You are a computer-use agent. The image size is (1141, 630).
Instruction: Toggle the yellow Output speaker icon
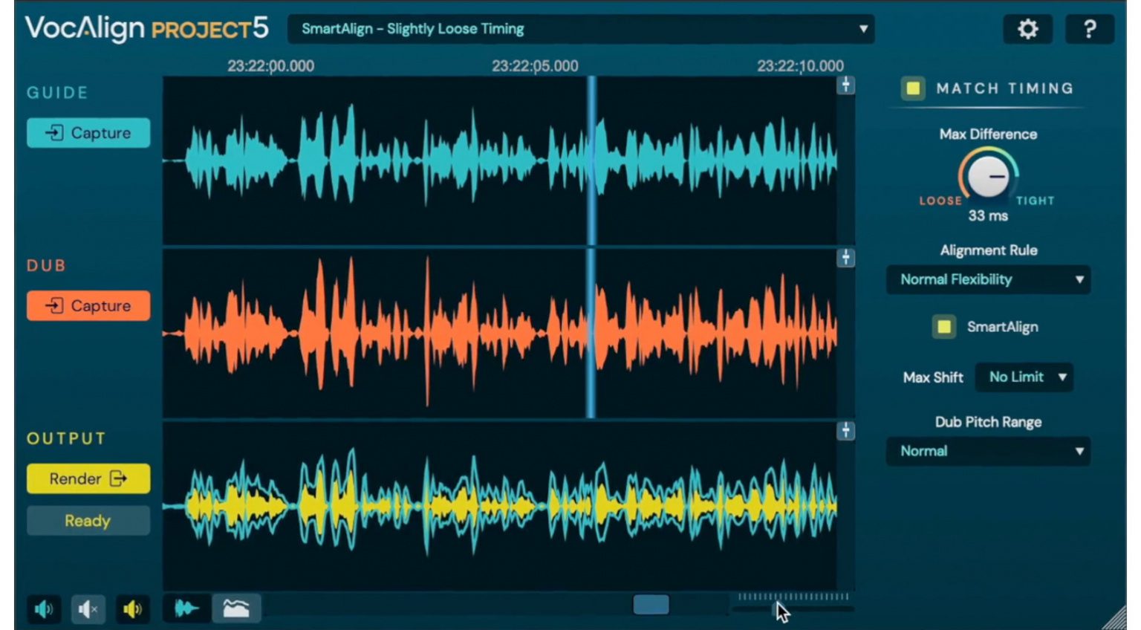tap(131, 609)
